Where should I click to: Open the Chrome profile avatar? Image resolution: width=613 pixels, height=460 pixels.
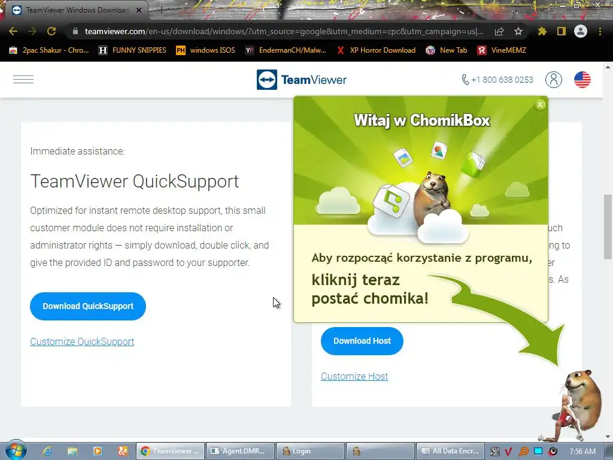tap(581, 31)
